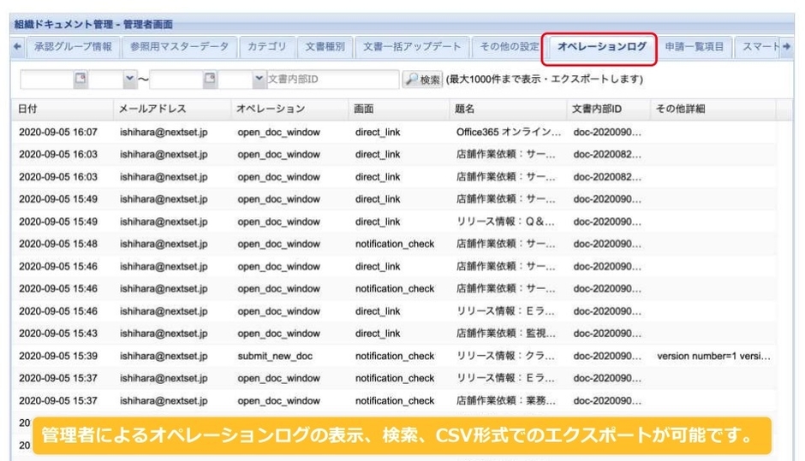Screen dimensions: 805x461
Task: Click the 店舗作業依頼：業務 title cell
Action: pos(505,400)
